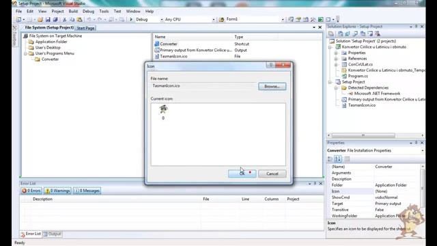Open the File menu
This screenshot has width=437, height=246.
tap(18, 12)
